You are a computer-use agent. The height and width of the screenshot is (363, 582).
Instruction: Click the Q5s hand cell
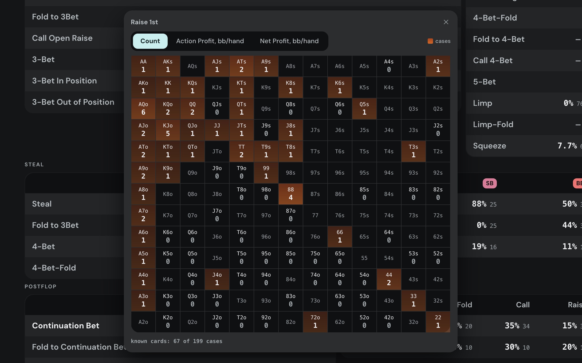pos(364,108)
